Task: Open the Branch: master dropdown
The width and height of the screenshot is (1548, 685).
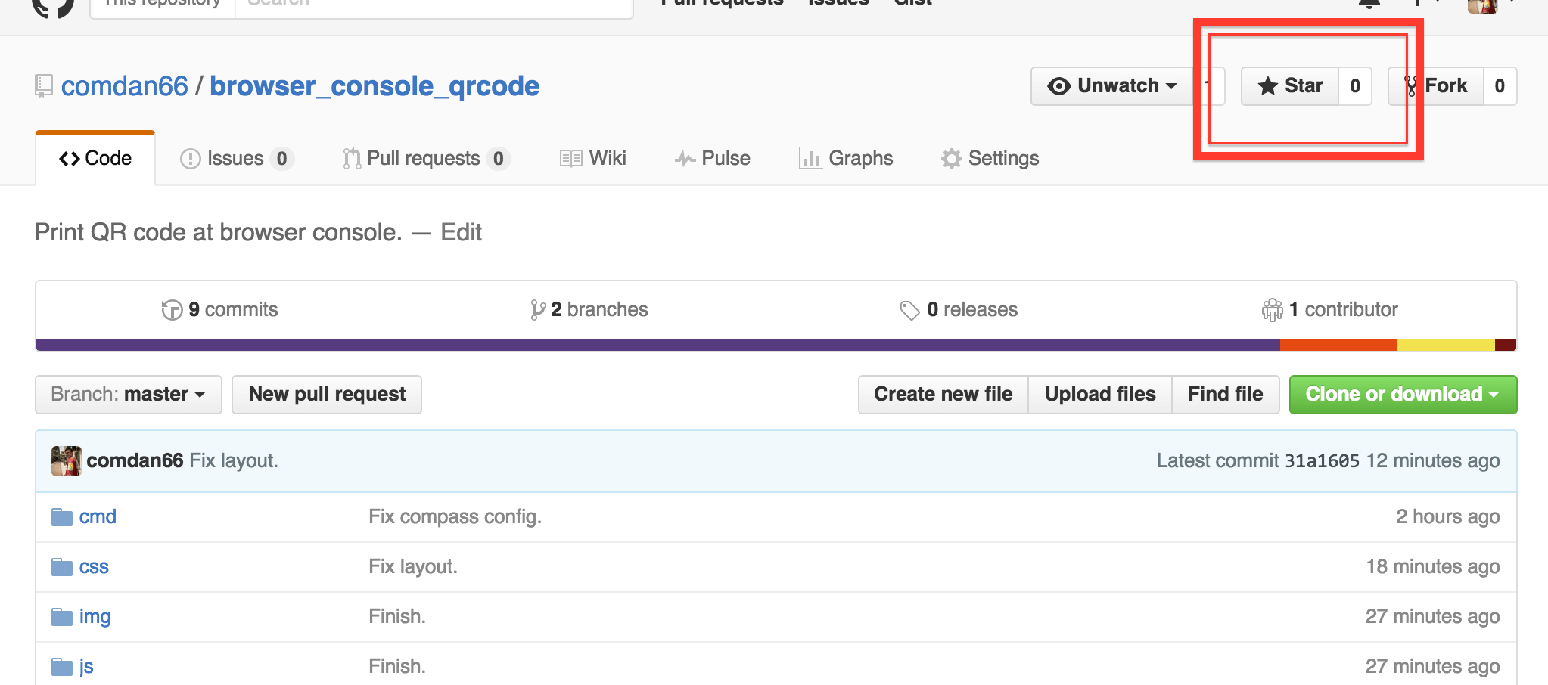Action: [x=129, y=395]
